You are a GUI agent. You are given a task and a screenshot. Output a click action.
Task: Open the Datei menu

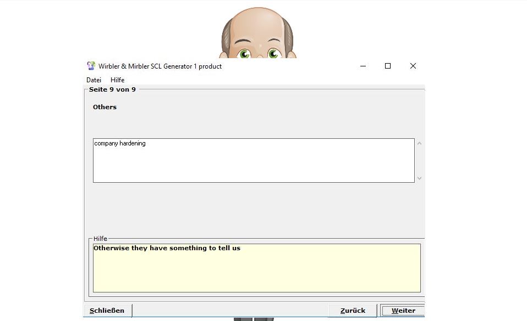point(94,80)
